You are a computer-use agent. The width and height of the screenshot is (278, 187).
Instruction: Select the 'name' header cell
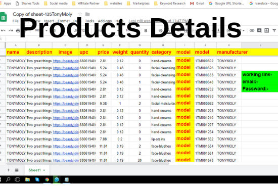click(16, 52)
